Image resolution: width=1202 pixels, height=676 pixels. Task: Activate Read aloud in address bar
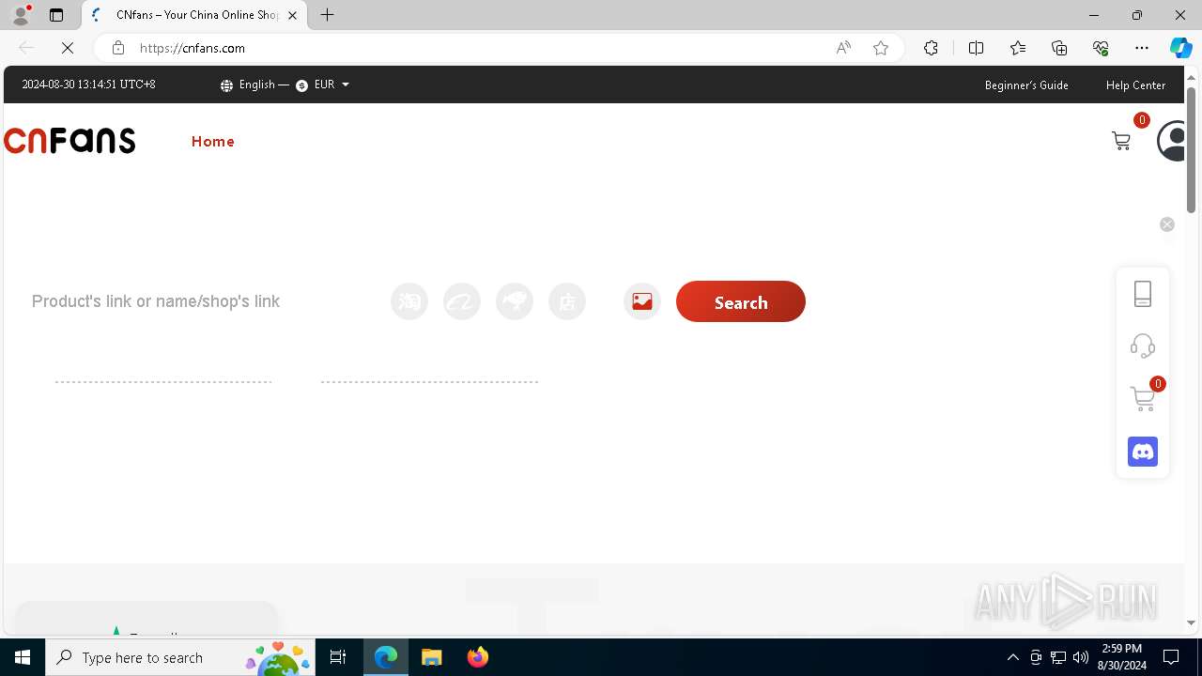click(x=843, y=48)
